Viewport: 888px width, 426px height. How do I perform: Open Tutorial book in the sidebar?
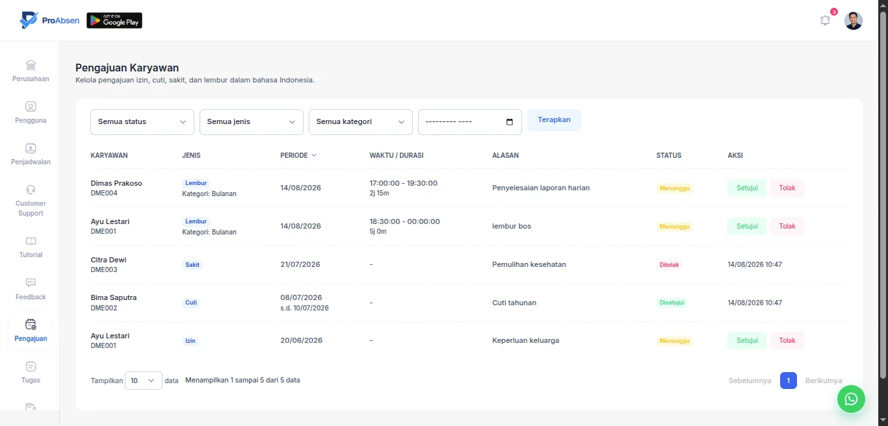pos(31,247)
